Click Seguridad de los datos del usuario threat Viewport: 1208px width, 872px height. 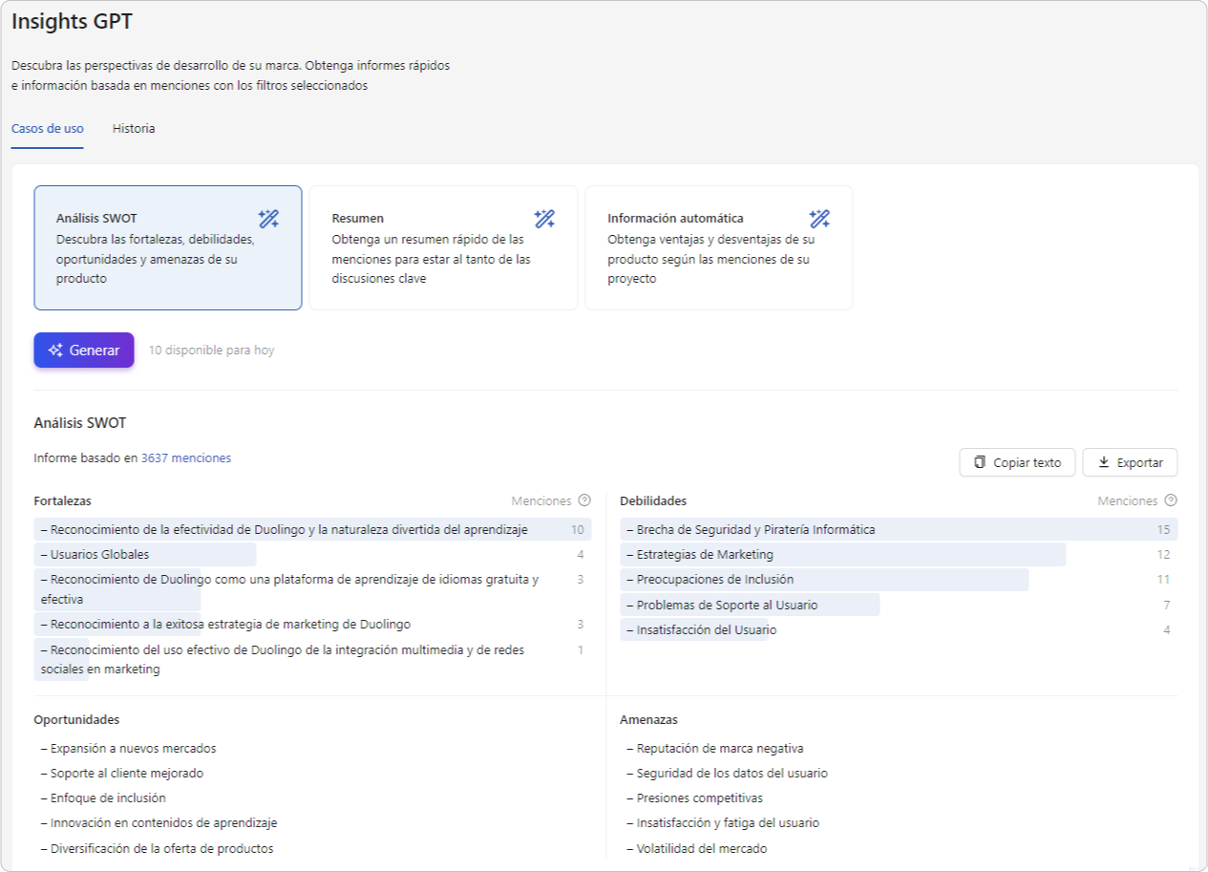728,774
